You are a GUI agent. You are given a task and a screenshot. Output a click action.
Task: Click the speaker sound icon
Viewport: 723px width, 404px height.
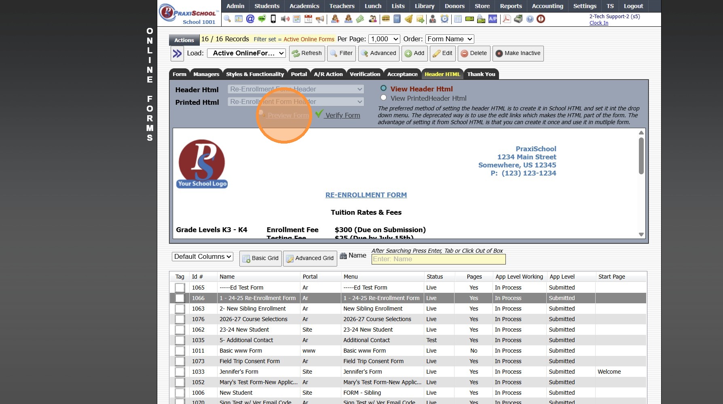(x=285, y=19)
